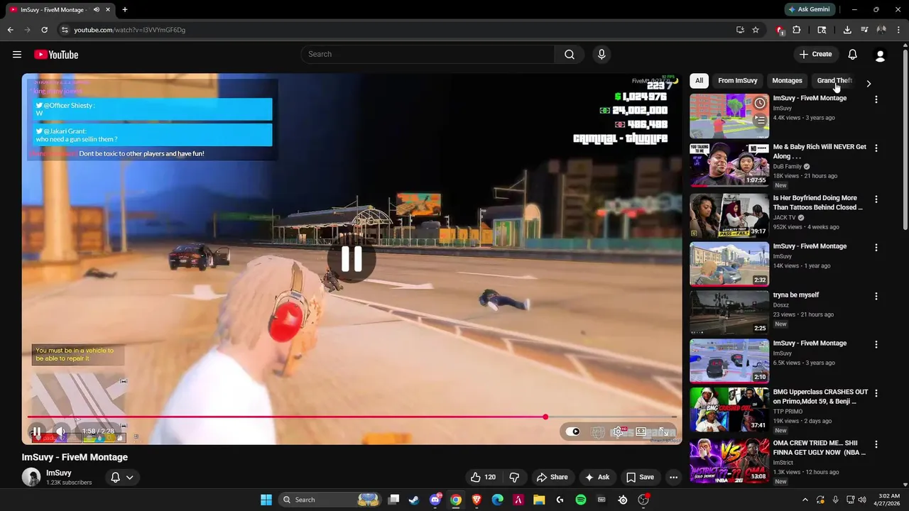Add first recommended video to queue
The width and height of the screenshot is (909, 511).
(x=760, y=121)
